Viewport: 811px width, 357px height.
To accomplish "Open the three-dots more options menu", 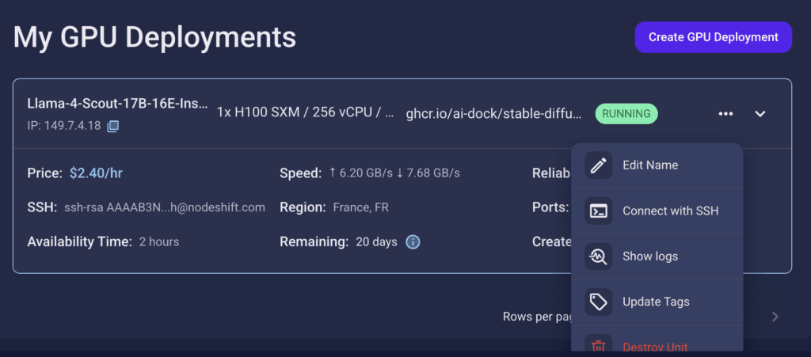I will click(x=725, y=114).
